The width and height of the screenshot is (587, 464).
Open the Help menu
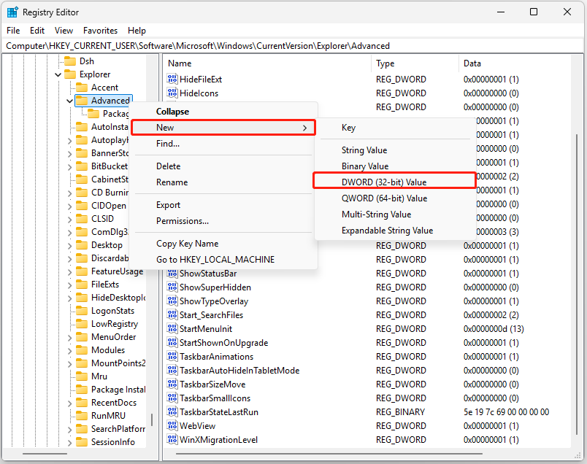(x=137, y=31)
